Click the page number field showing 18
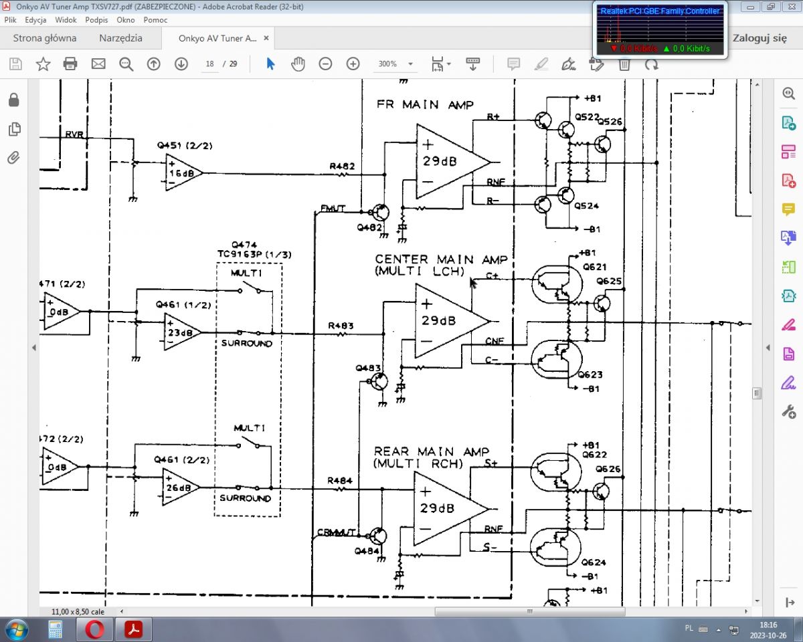Screen dimensions: 803x642 (209, 64)
